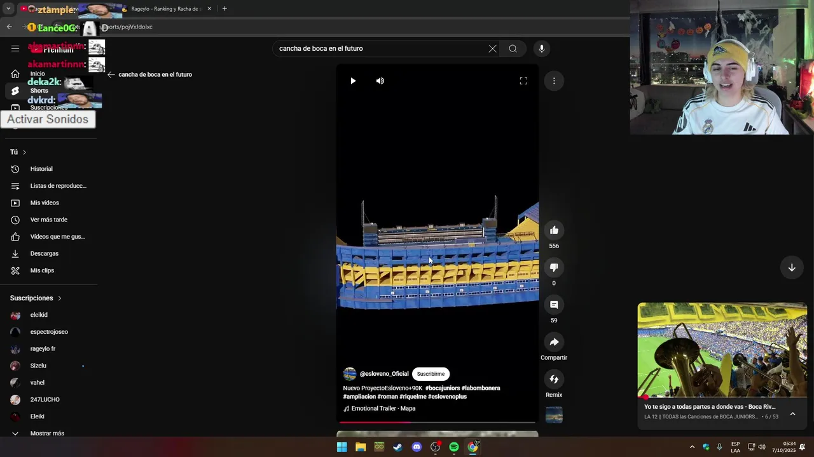Viewport: 814px width, 457px height.
Task: Open the eleikid subscription
Action: (48, 315)
